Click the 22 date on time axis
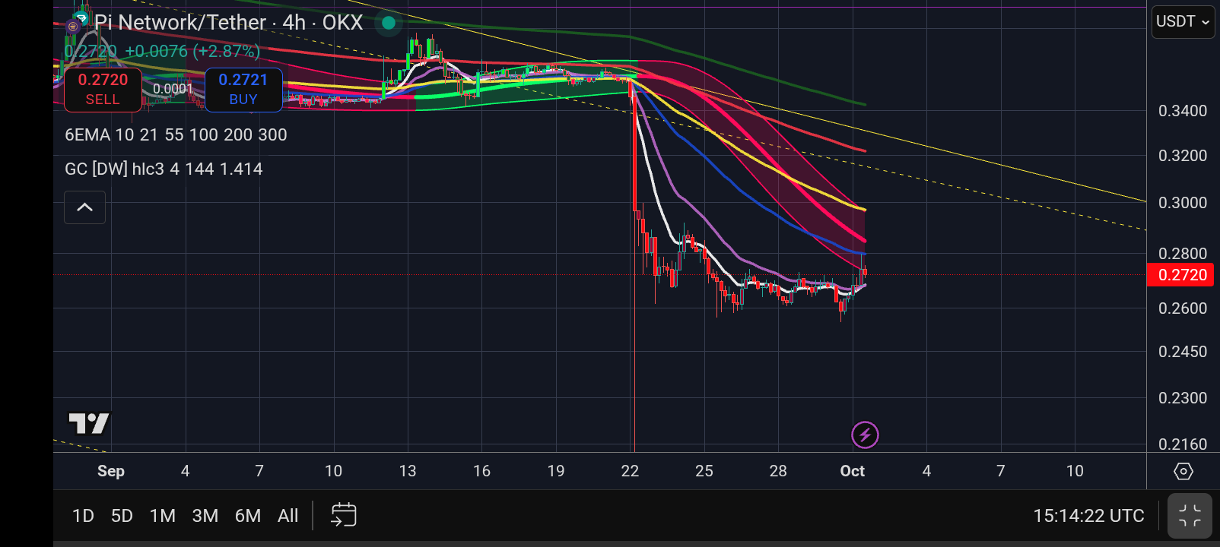 630,471
